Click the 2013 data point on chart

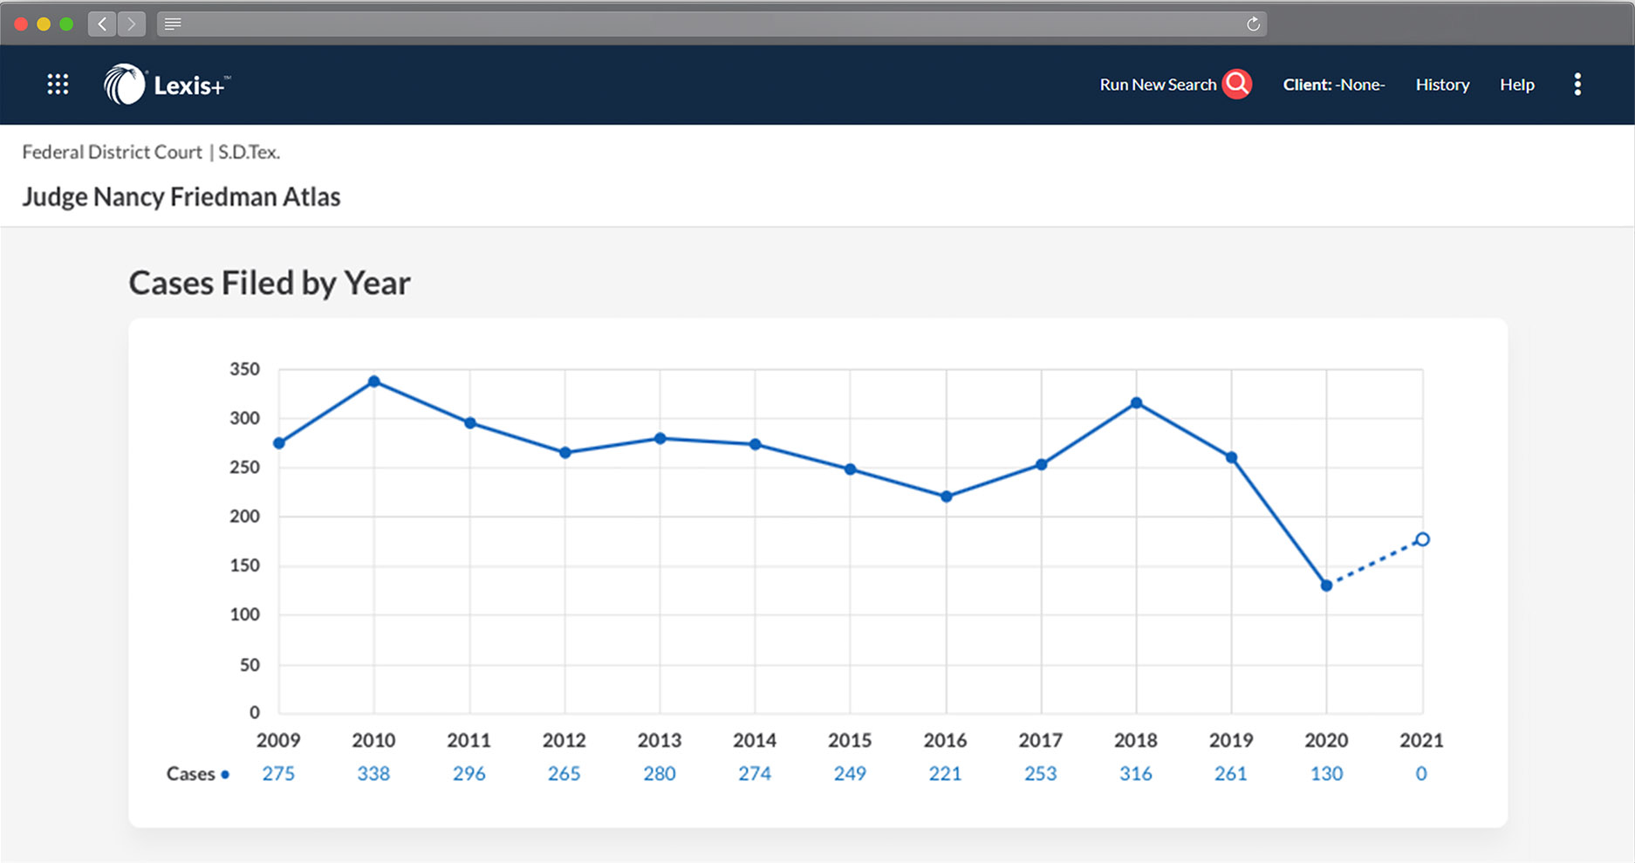click(x=660, y=438)
